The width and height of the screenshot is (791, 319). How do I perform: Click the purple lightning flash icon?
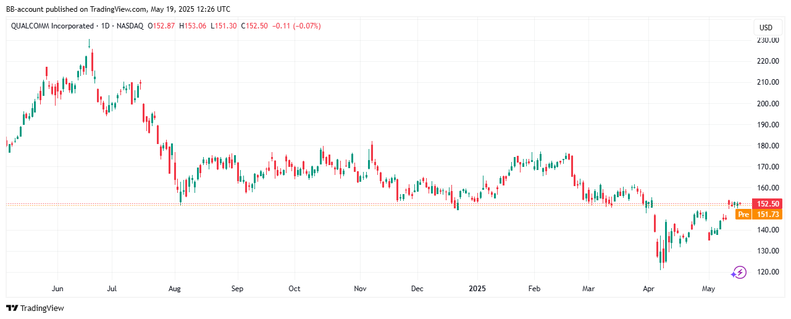pos(739,272)
